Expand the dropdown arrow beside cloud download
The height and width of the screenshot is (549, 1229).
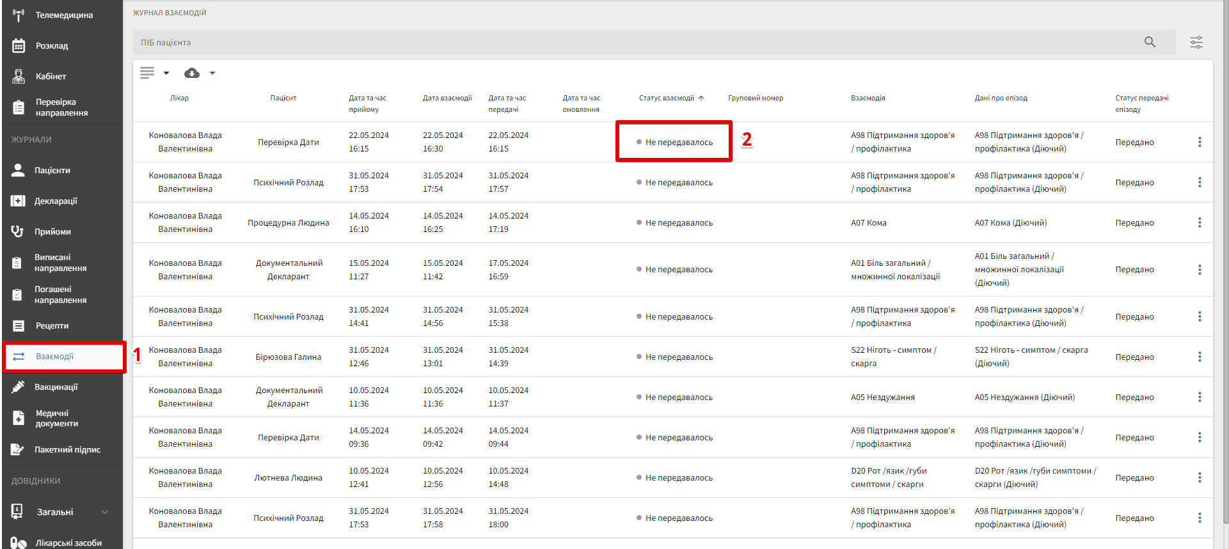coord(212,73)
